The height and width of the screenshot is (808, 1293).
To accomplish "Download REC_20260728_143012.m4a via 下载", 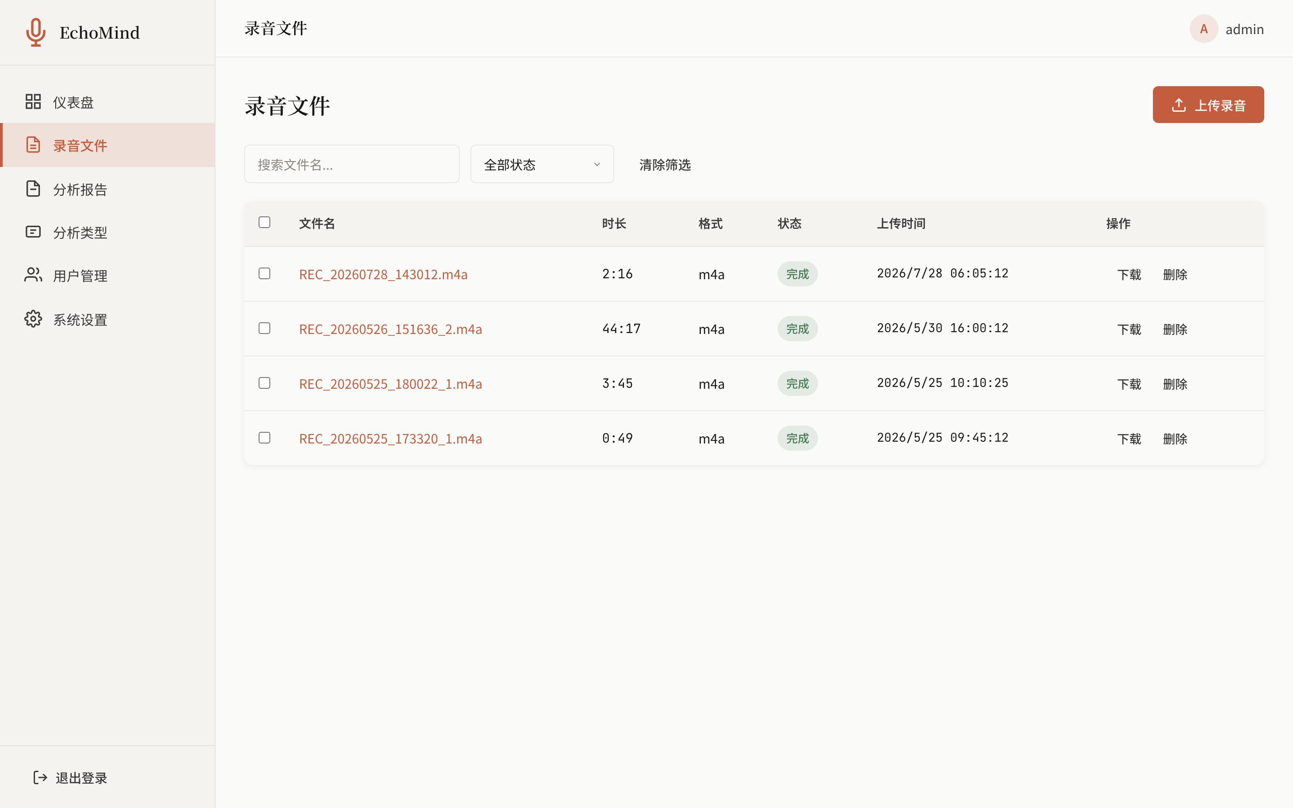I will [x=1129, y=275].
